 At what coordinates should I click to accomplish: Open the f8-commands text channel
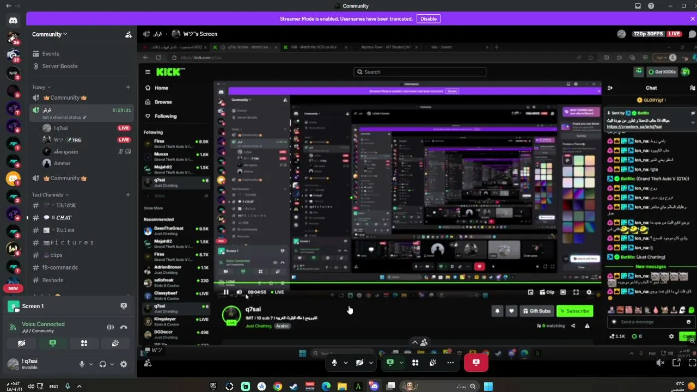click(81, 268)
